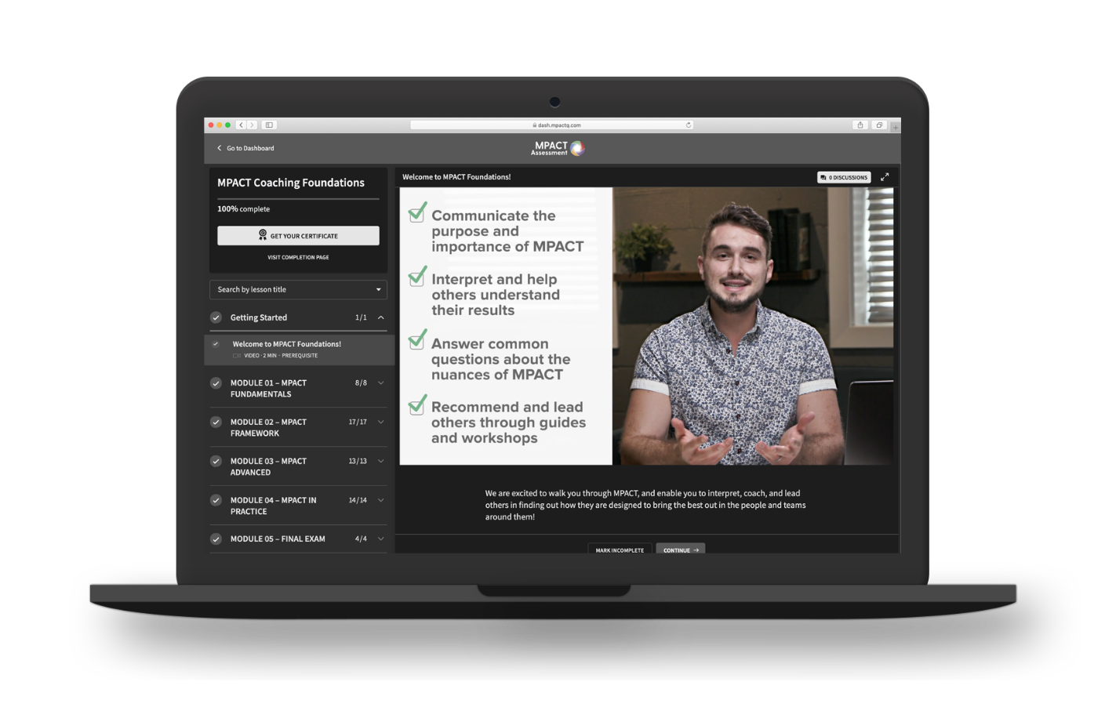Toggle the Module 01 completion checkmark

coord(216,383)
